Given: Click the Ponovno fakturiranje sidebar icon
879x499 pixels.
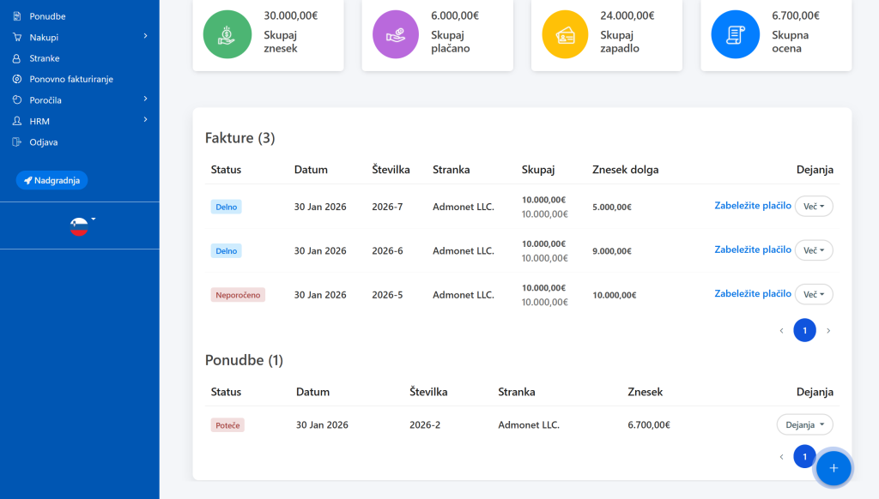Looking at the screenshot, I should [16, 79].
